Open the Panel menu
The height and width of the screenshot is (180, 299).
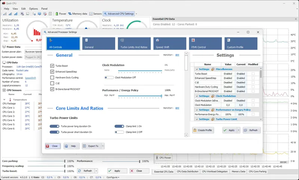[44, 9]
